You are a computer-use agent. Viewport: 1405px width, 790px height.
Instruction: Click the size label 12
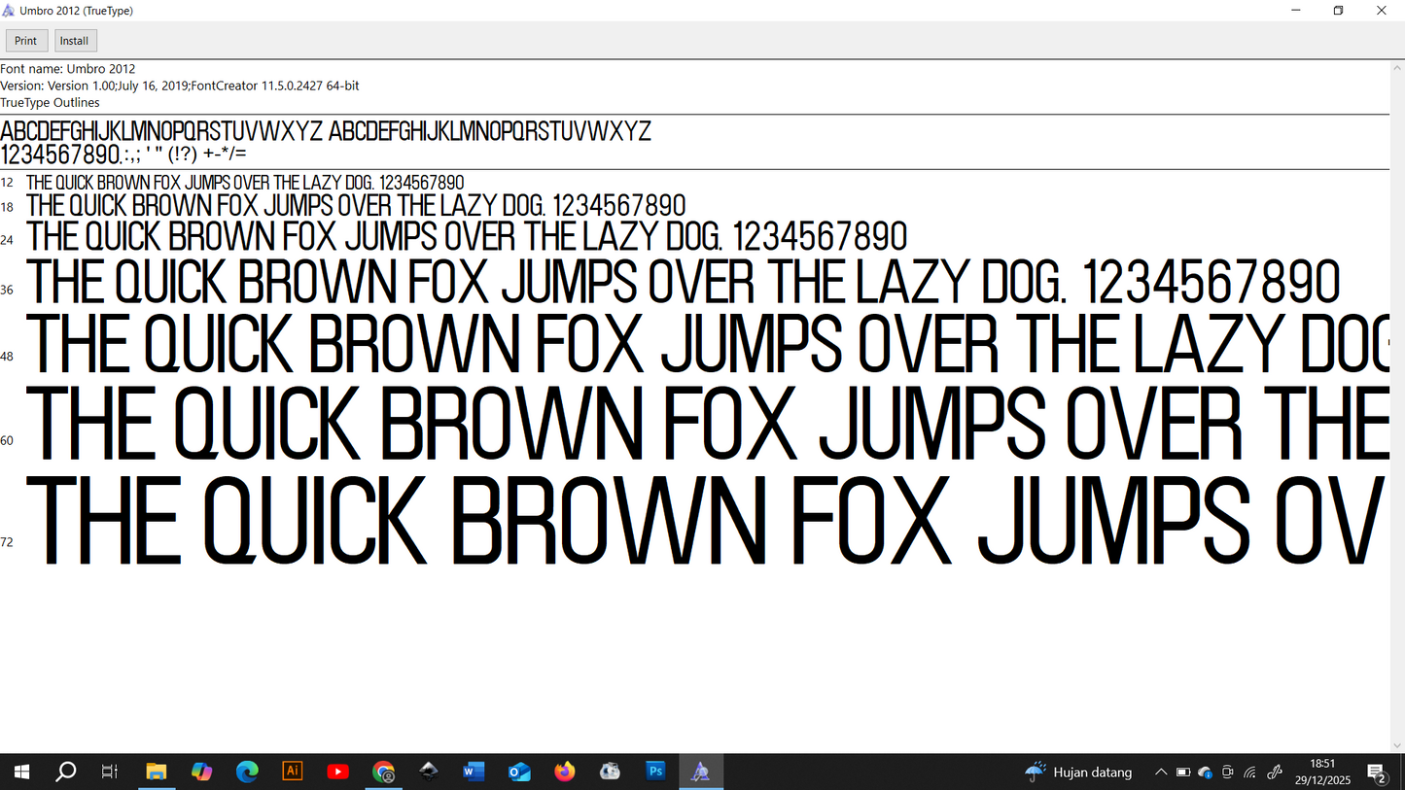[x=7, y=183]
